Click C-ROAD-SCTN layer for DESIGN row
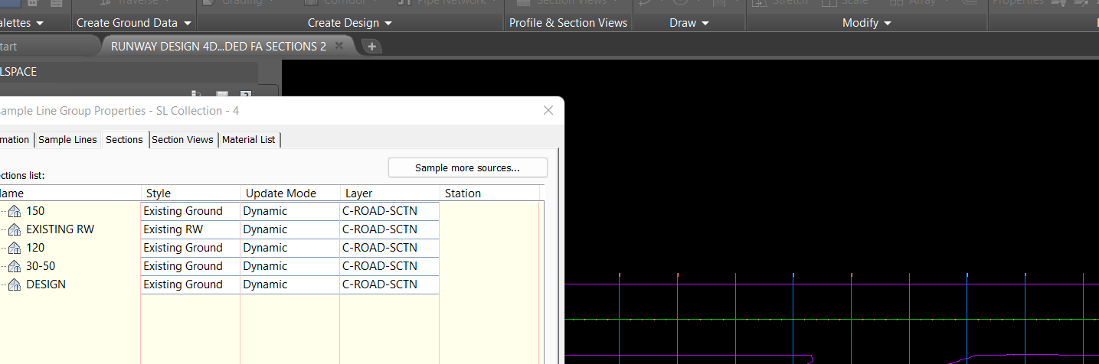This screenshot has height=364, width=1099. tap(389, 284)
